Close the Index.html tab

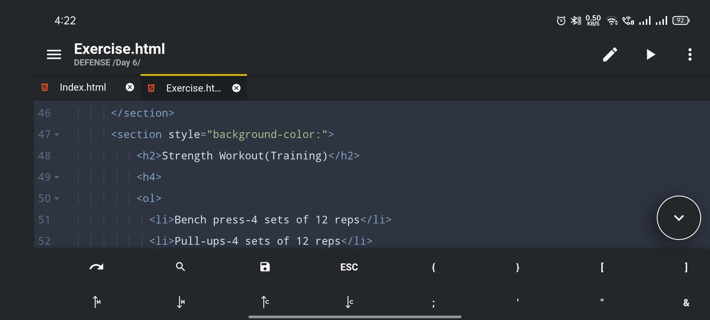pyautogui.click(x=130, y=87)
